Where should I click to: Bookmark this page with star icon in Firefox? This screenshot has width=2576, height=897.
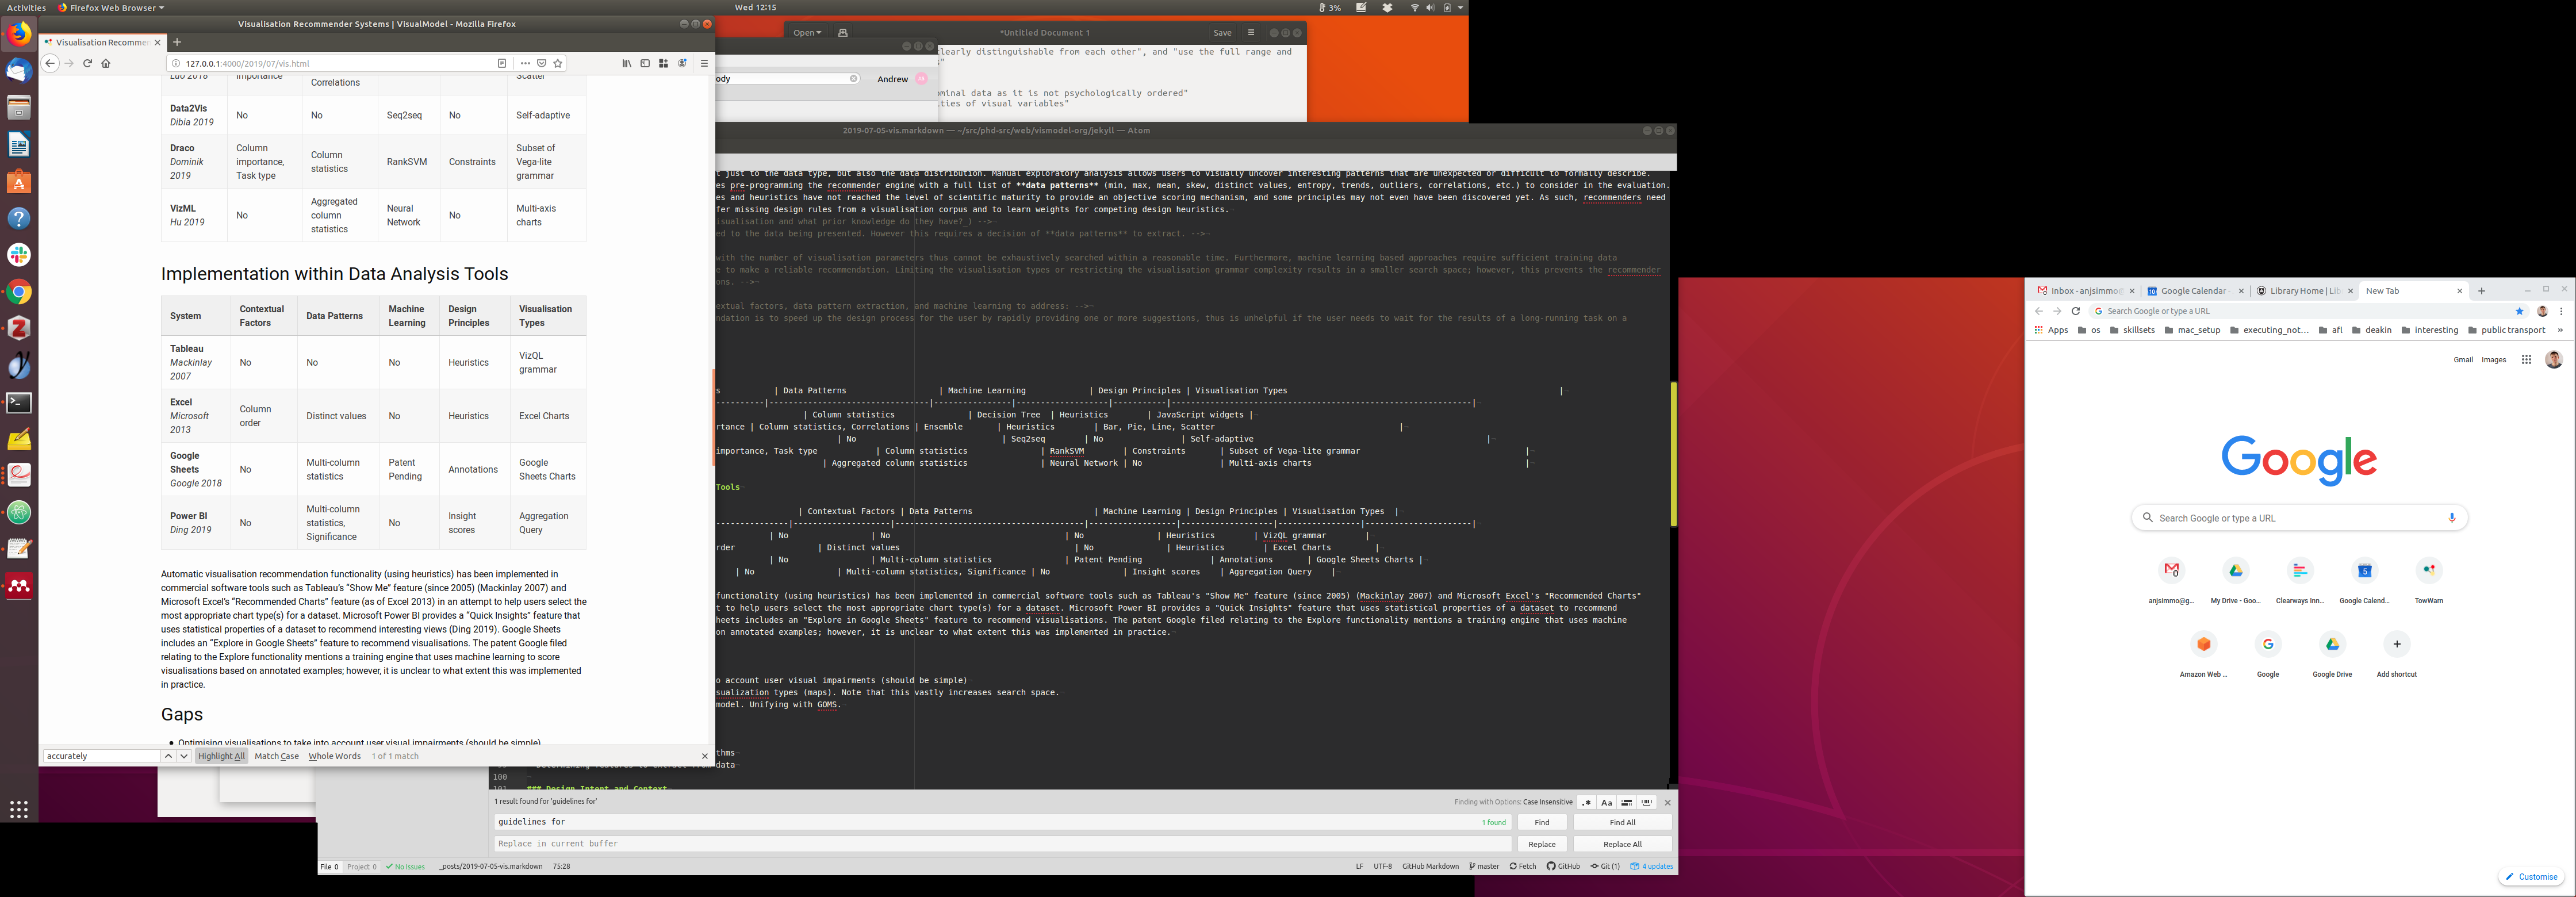[x=558, y=63]
